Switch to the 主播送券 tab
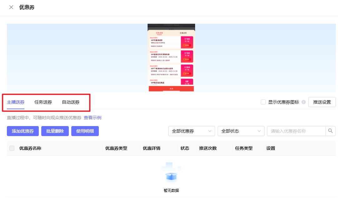 coord(16,102)
